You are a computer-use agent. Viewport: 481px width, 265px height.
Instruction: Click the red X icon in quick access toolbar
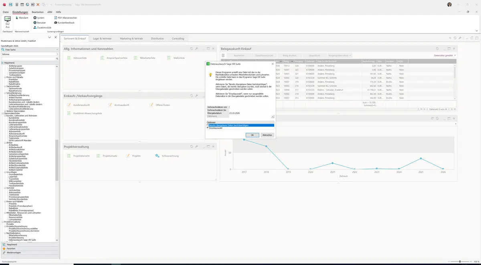pos(38,4)
